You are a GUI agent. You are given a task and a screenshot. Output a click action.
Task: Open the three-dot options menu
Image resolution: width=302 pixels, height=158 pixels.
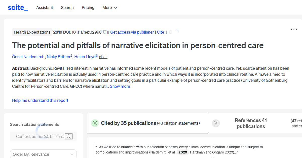(x=294, y=29)
